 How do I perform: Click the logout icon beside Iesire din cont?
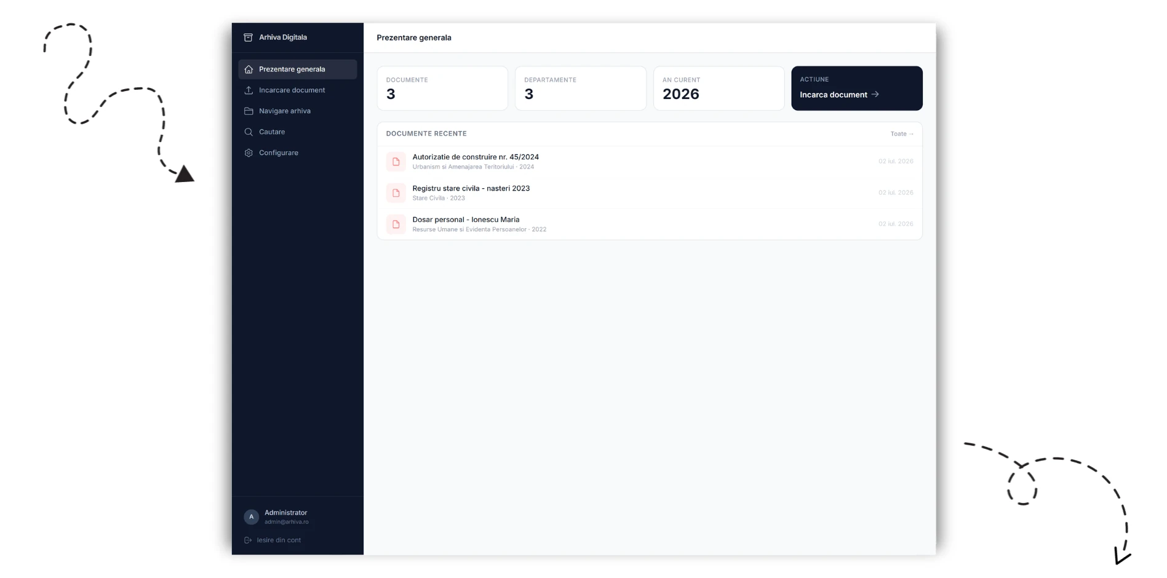click(248, 540)
